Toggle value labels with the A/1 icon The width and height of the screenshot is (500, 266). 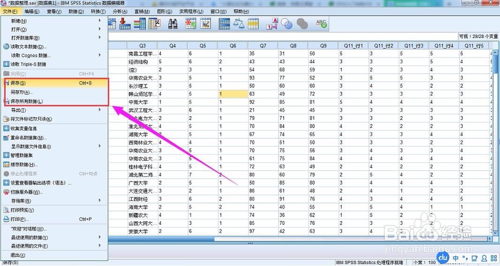click(272, 23)
